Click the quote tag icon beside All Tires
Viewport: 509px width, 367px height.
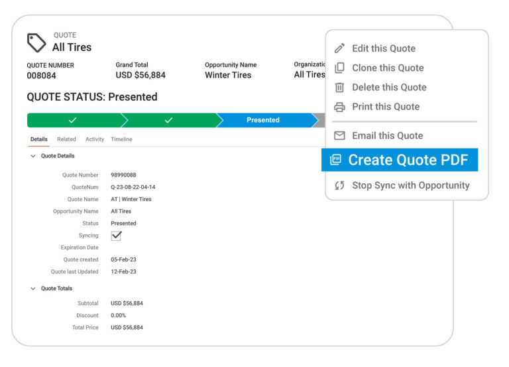(36, 42)
